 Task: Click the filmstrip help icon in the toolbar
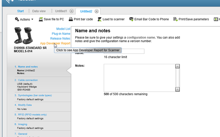(x=216, y=19)
